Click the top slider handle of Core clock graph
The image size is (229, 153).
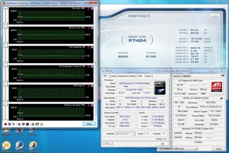(6, 8)
